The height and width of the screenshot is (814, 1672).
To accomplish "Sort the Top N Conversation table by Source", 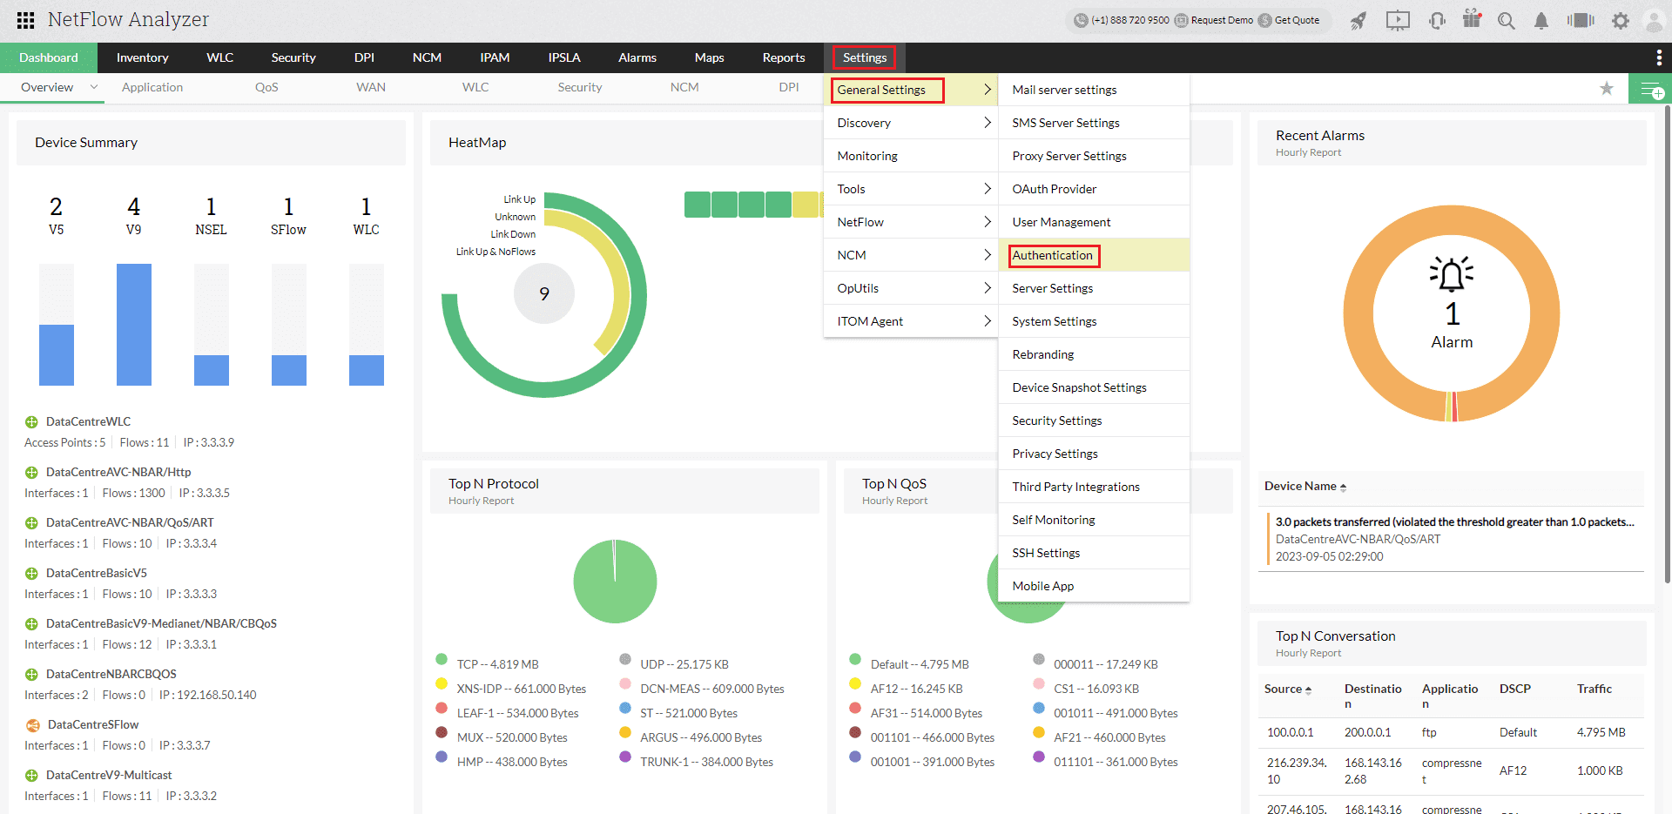I will click(1288, 690).
